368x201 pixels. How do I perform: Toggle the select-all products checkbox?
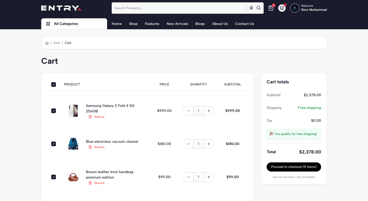coord(54,84)
